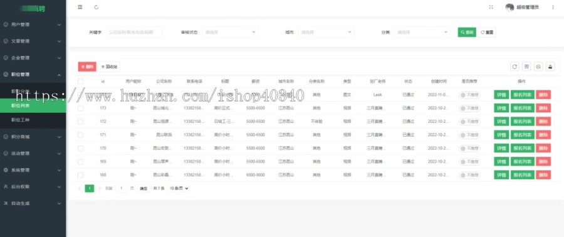Tick the select-all checkbox in table header
564x237 pixels.
pos(81,82)
